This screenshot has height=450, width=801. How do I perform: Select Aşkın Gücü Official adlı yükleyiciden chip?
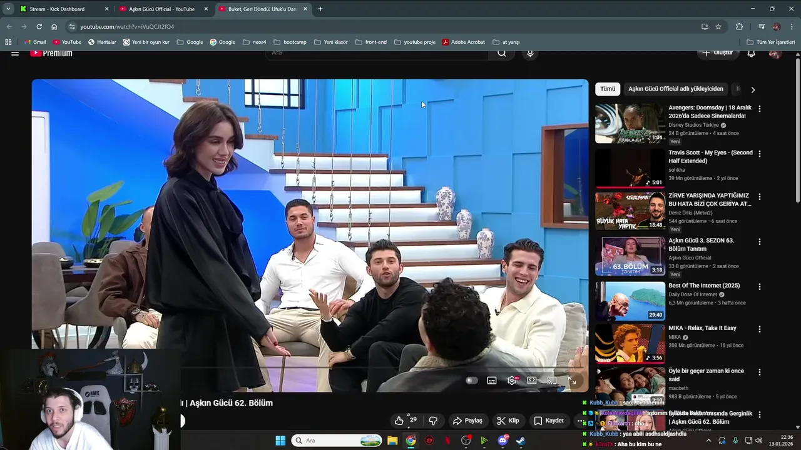click(x=676, y=89)
